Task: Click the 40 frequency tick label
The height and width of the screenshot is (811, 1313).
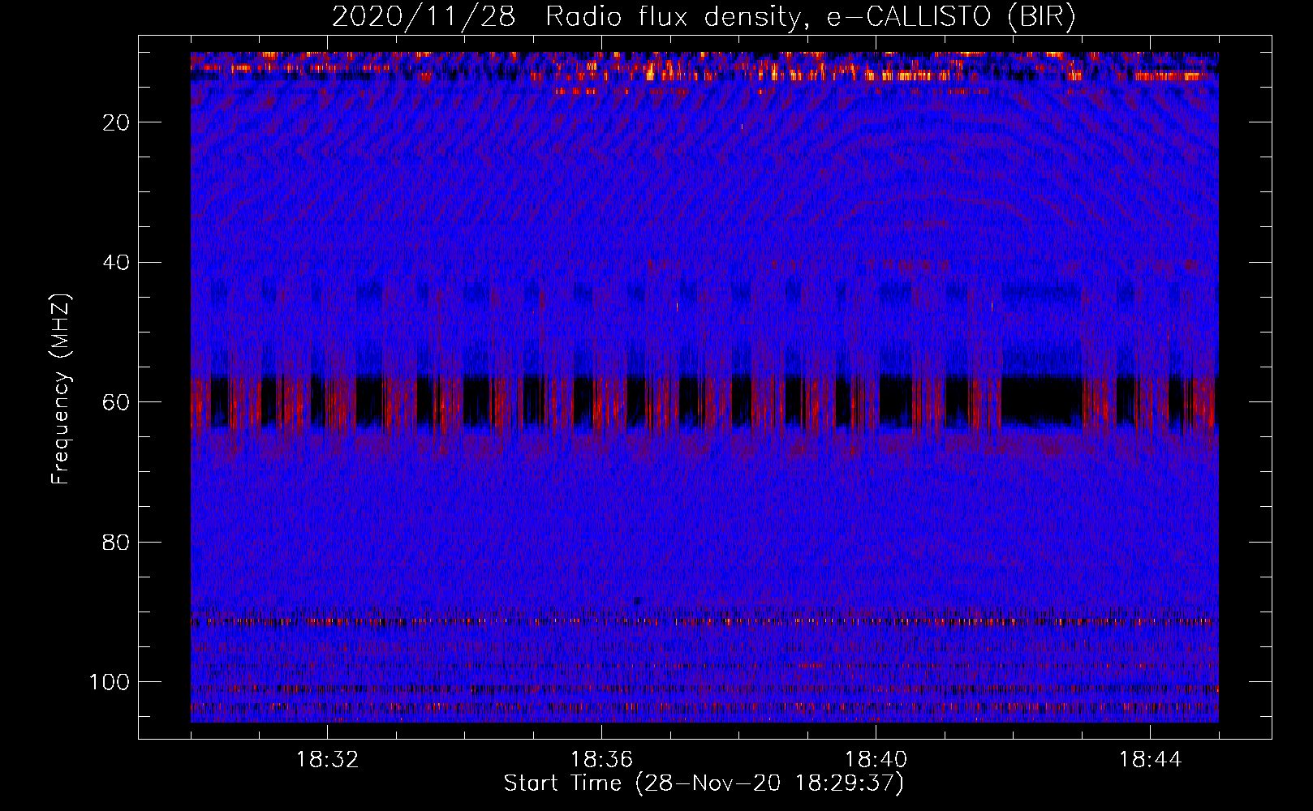Action: click(117, 263)
